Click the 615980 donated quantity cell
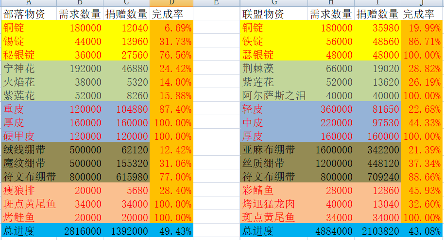This screenshot has height=240, width=444. click(126, 177)
